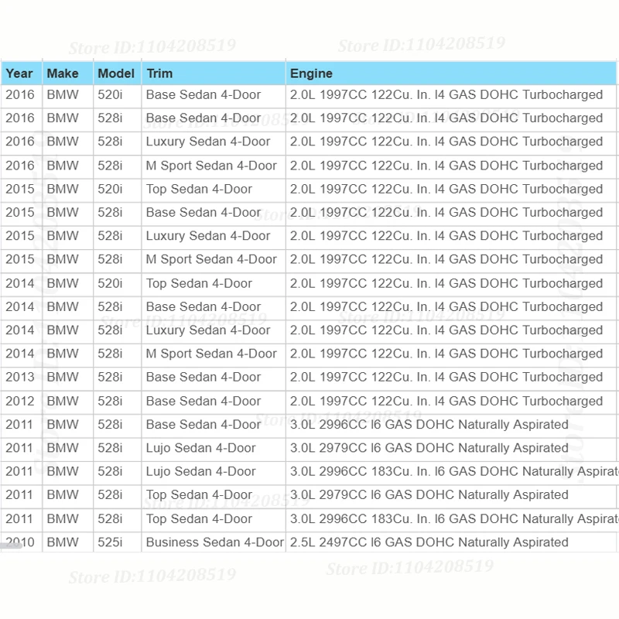Viewport: 619px width, 619px height.
Task: Select "M Sport Sedan 4-Door" in the 2015 row
Action: (211, 259)
